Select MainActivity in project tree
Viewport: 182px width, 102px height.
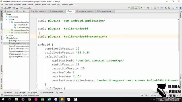coord(23,25)
